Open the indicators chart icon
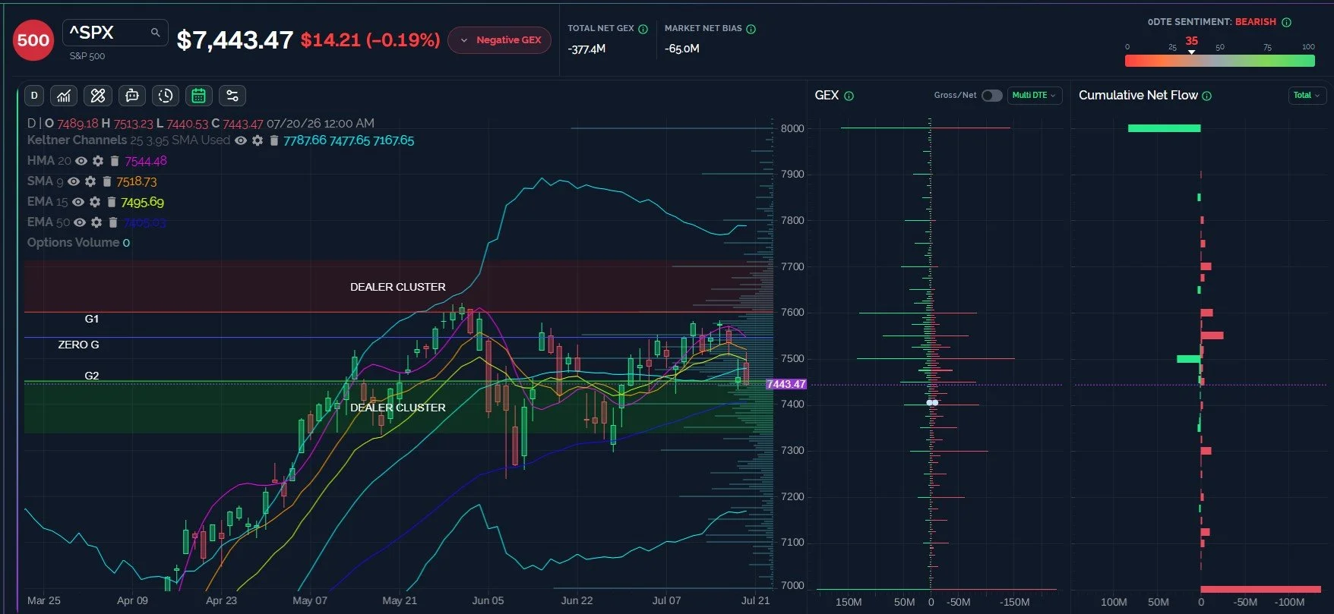The image size is (1334, 614). [64, 96]
